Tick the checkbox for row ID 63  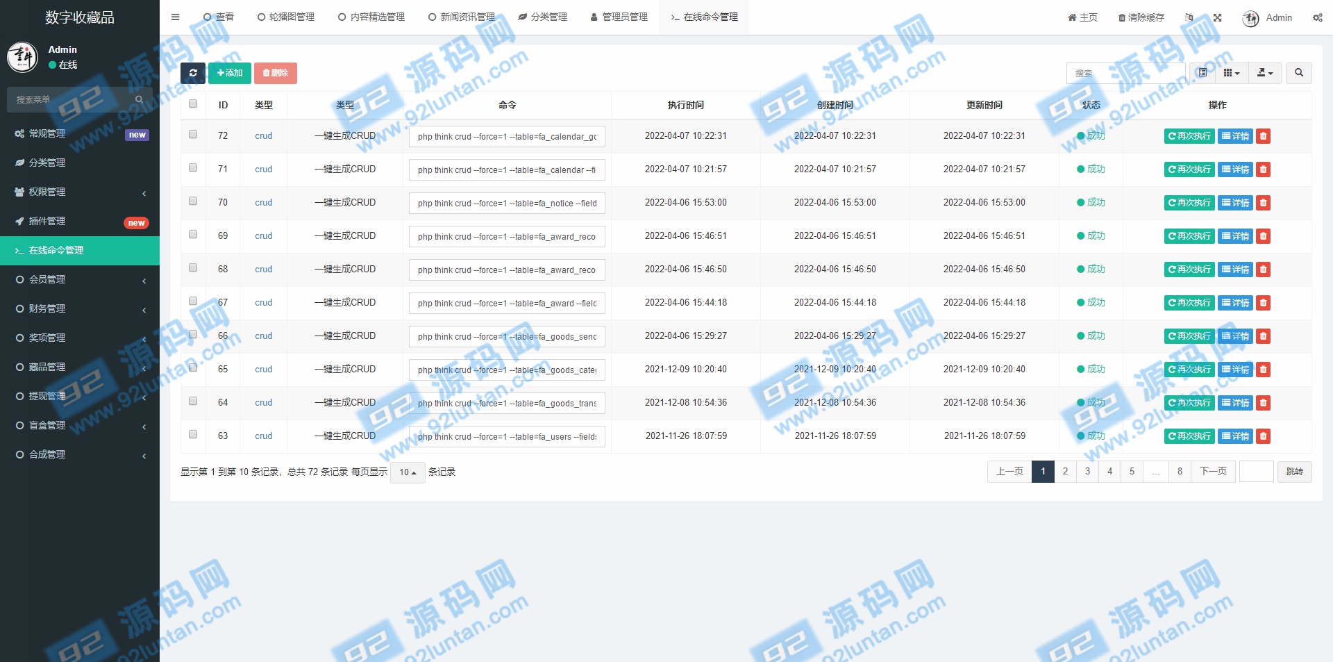coord(193,435)
